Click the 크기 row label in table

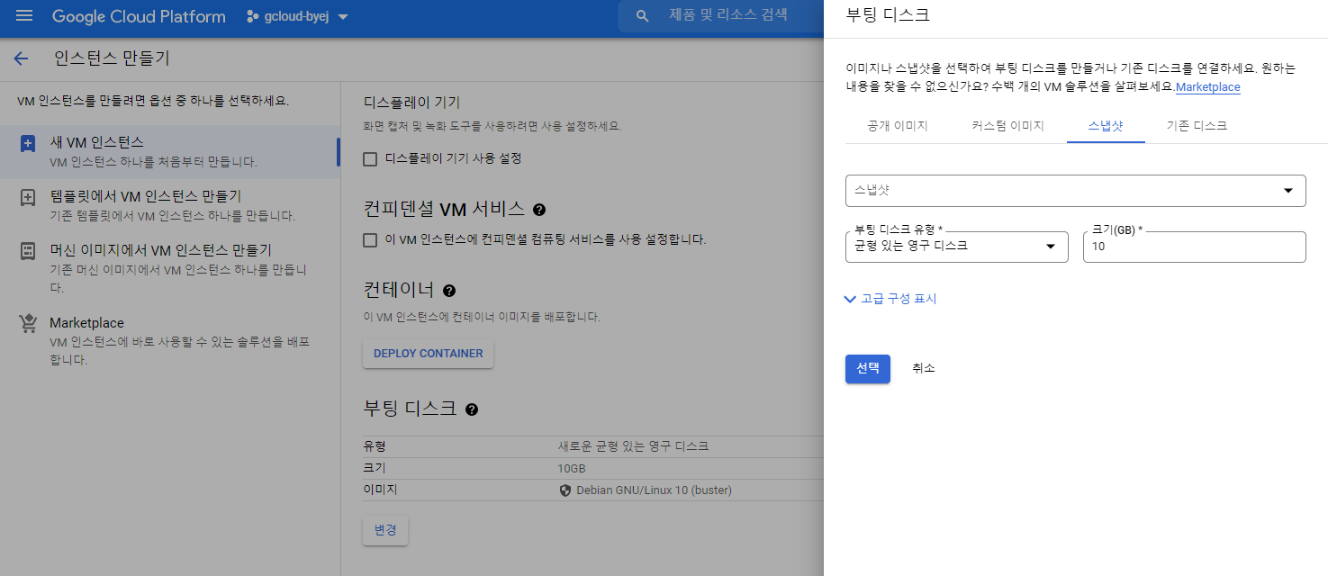coord(375,469)
